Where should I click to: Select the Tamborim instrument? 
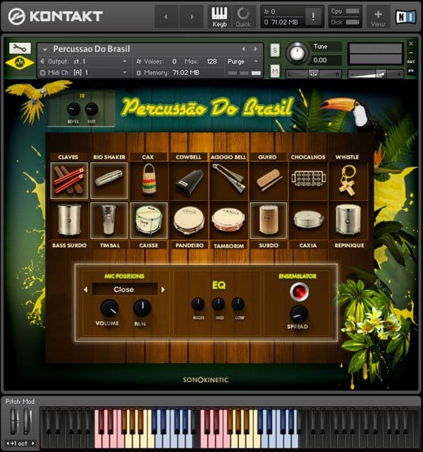click(228, 221)
